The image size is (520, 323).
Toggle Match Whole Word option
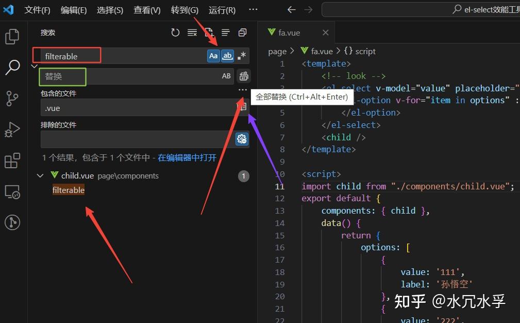227,56
